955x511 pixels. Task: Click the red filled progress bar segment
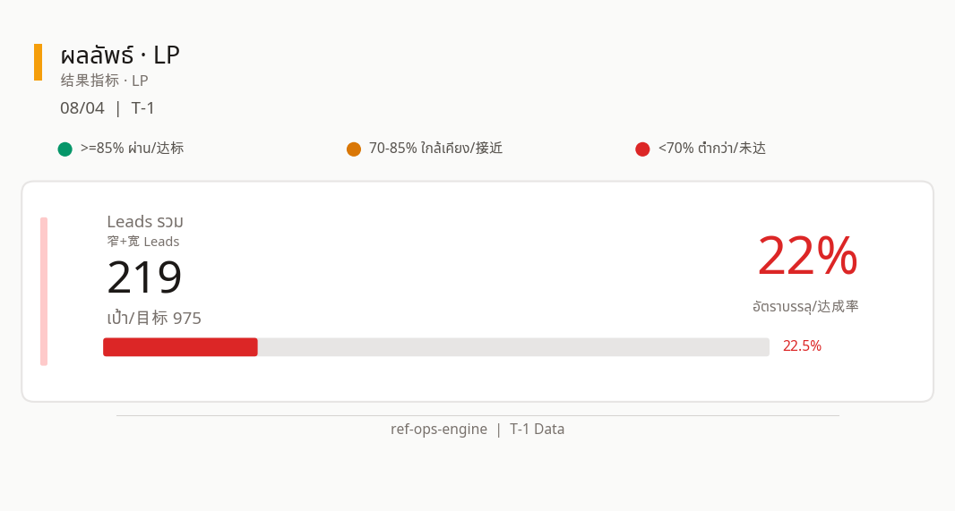click(180, 346)
